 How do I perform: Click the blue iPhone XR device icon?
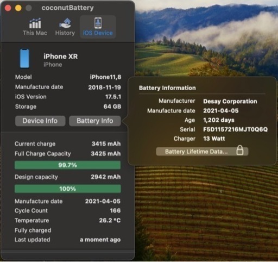[x=24, y=59]
